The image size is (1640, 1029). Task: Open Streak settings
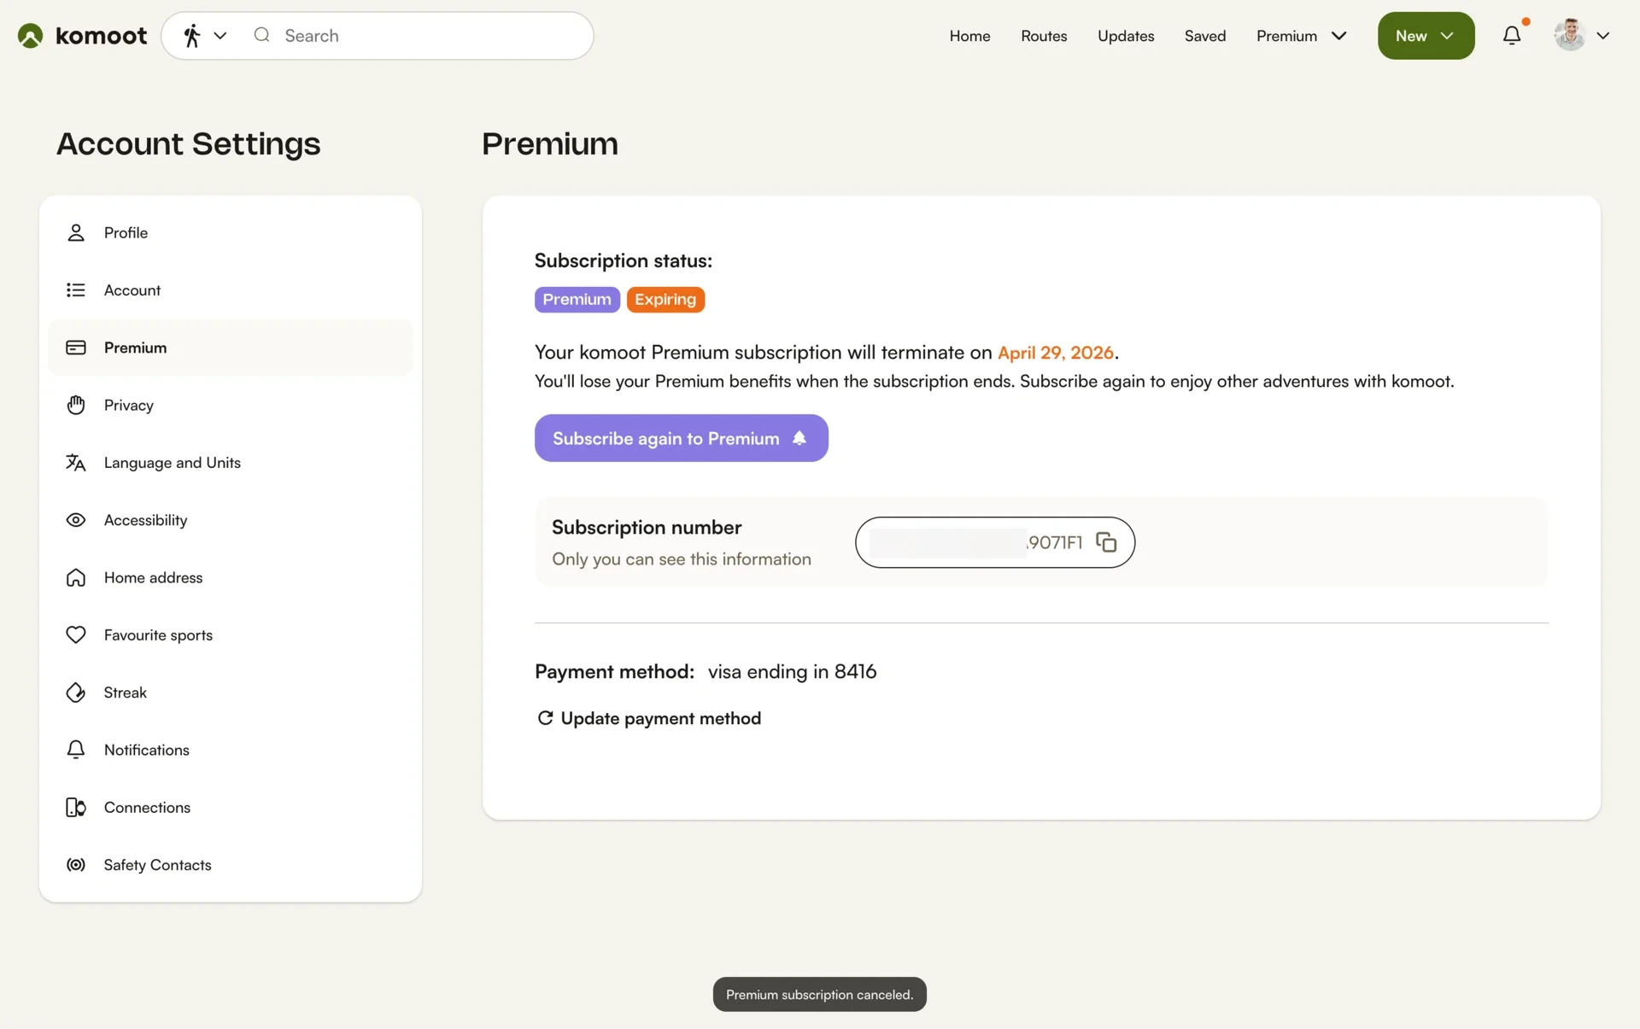coord(231,693)
